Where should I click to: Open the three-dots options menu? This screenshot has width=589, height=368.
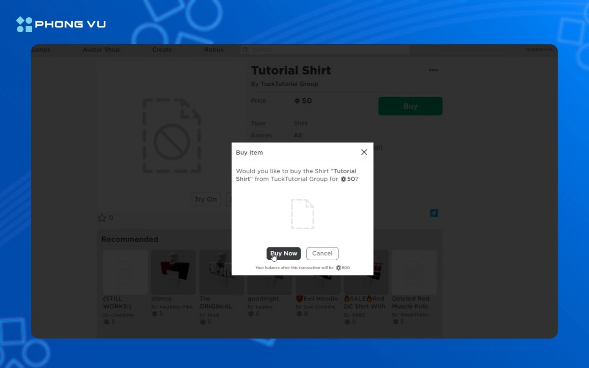tap(433, 70)
